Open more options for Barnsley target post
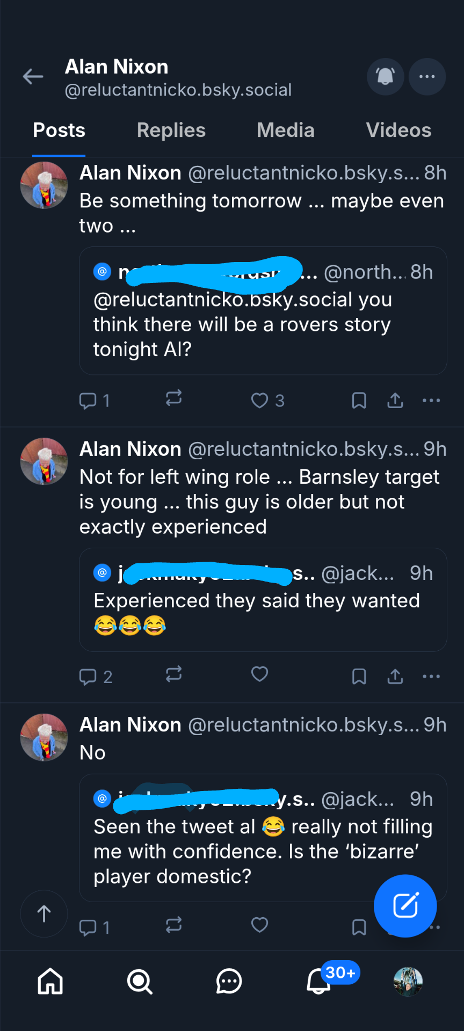 pyautogui.click(x=431, y=677)
